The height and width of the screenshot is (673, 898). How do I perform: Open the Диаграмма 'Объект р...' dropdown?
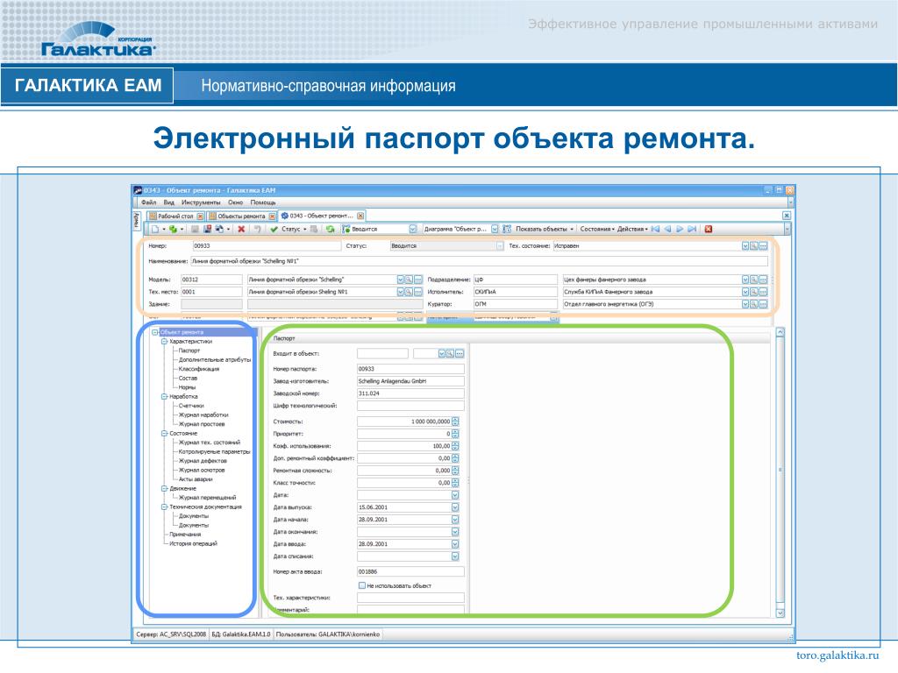pos(495,229)
